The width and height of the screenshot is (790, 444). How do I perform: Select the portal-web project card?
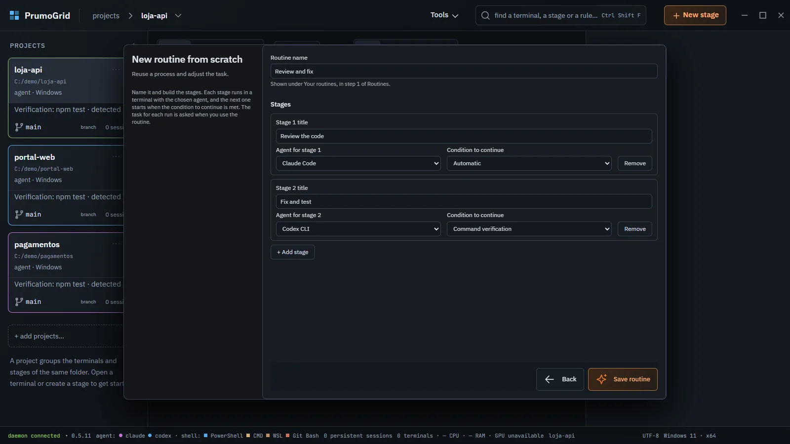pyautogui.click(x=66, y=185)
